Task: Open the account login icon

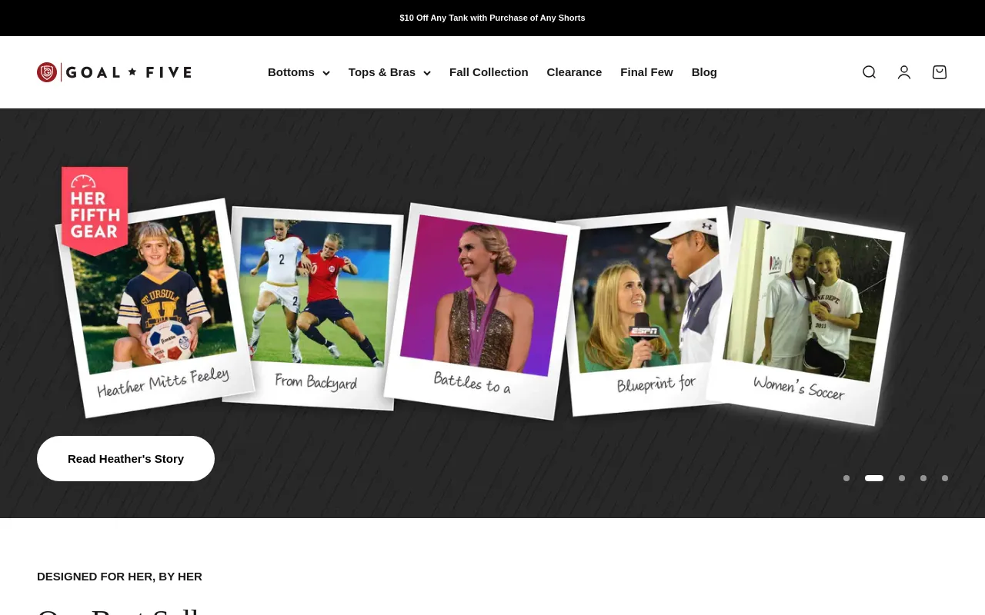Action: point(904,72)
